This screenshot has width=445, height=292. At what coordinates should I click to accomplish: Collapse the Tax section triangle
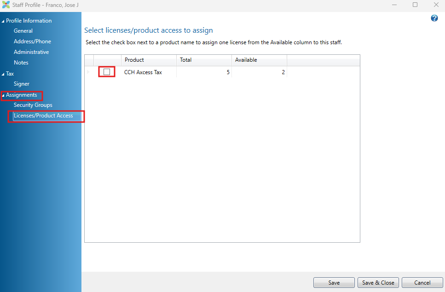point(3,74)
